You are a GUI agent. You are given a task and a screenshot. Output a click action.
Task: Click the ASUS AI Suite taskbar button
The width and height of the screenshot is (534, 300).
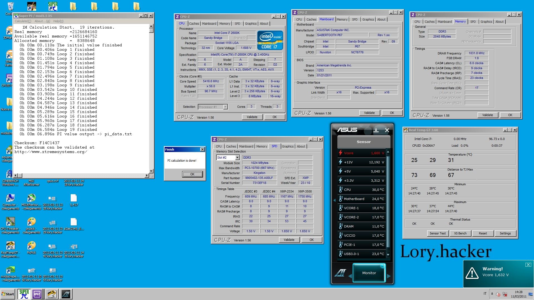tap(66, 294)
